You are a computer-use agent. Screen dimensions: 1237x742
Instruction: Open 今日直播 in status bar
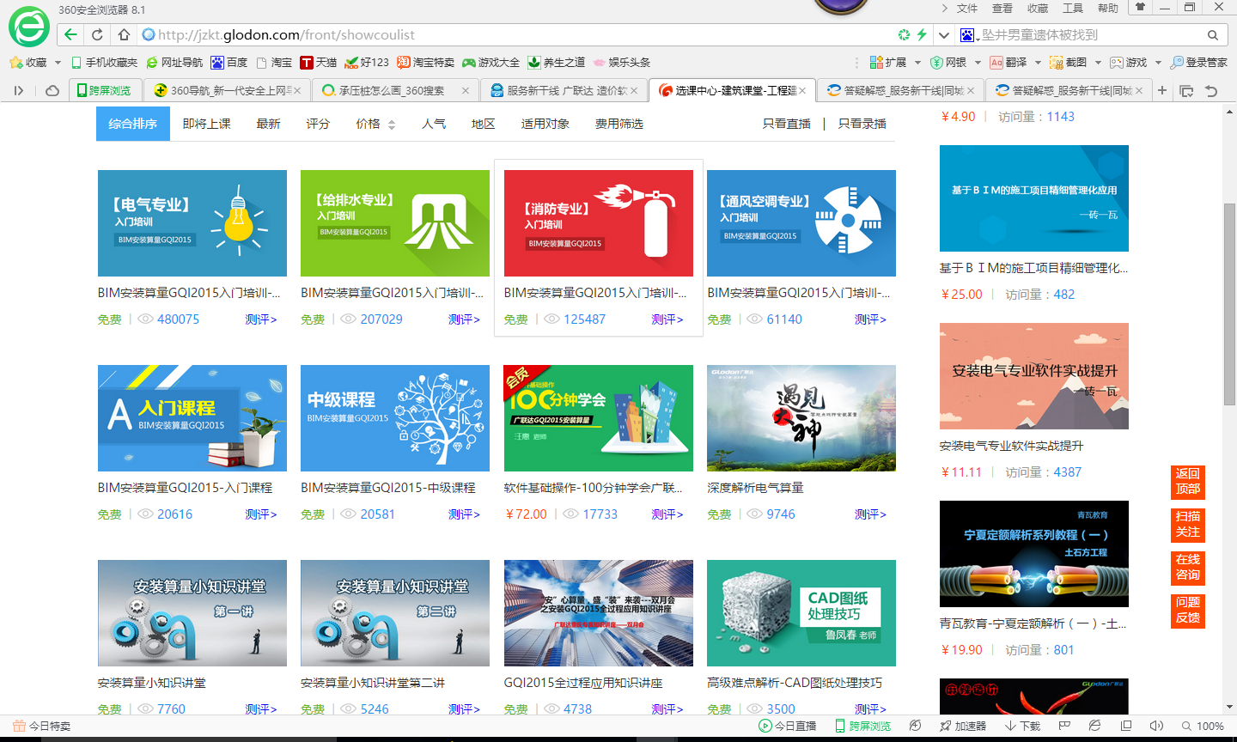(788, 726)
